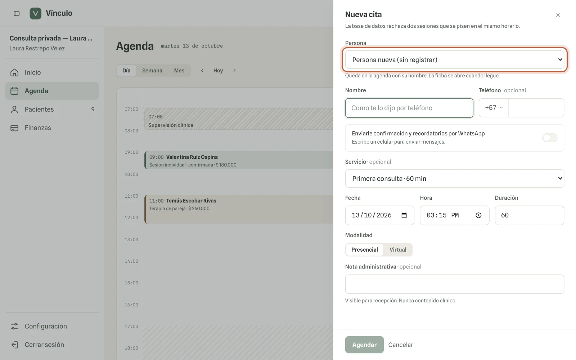The width and height of the screenshot is (576, 360).
Task: Select Virtual modality
Action: click(398, 249)
